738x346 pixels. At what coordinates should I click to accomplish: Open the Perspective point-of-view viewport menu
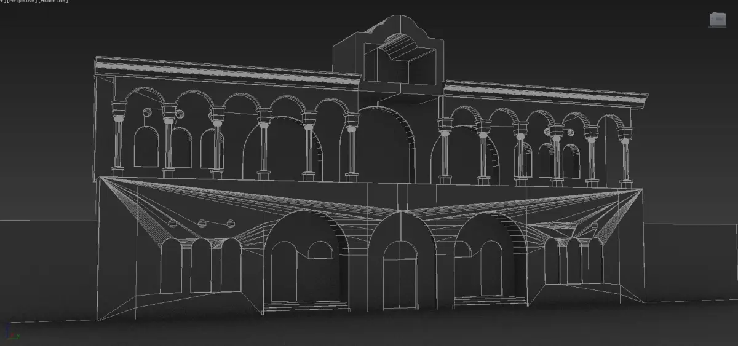click(x=21, y=2)
